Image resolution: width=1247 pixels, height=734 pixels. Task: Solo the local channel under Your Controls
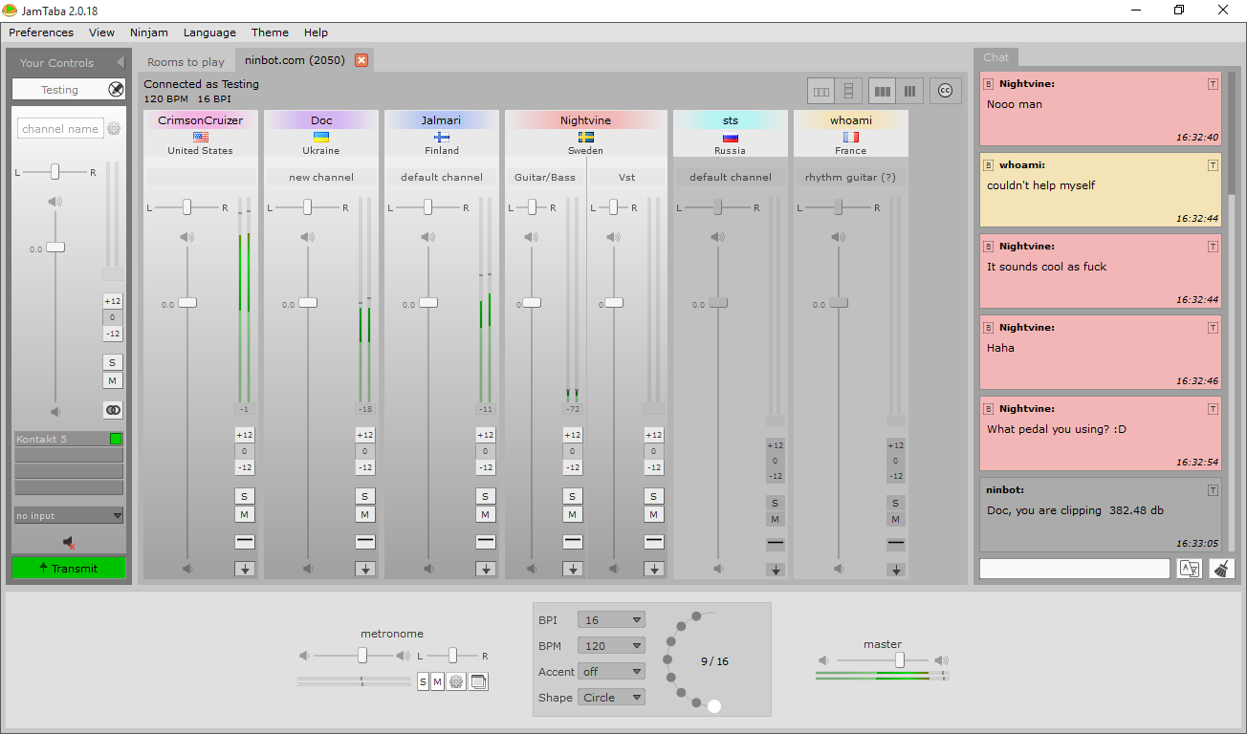click(x=113, y=362)
